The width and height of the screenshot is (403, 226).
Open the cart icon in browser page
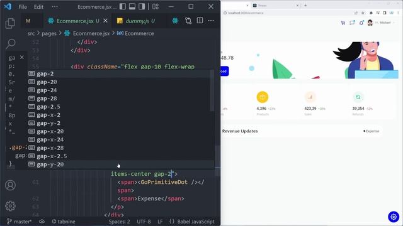point(343,23)
